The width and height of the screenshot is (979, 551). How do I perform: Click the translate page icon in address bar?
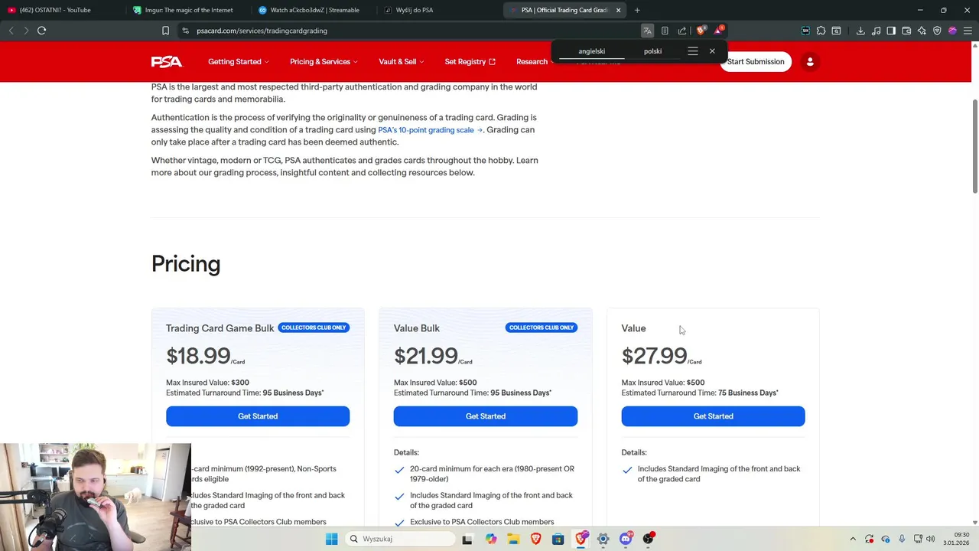pos(647,31)
